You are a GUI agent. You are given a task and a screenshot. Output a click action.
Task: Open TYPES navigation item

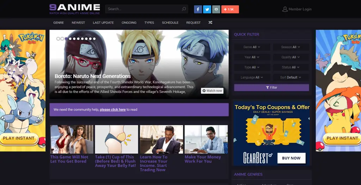pos(149,22)
